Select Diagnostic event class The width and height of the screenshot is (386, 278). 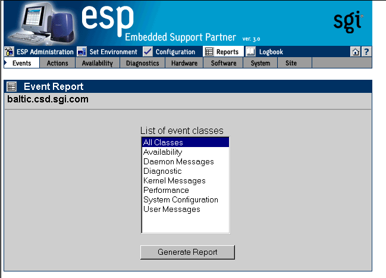(x=186, y=171)
